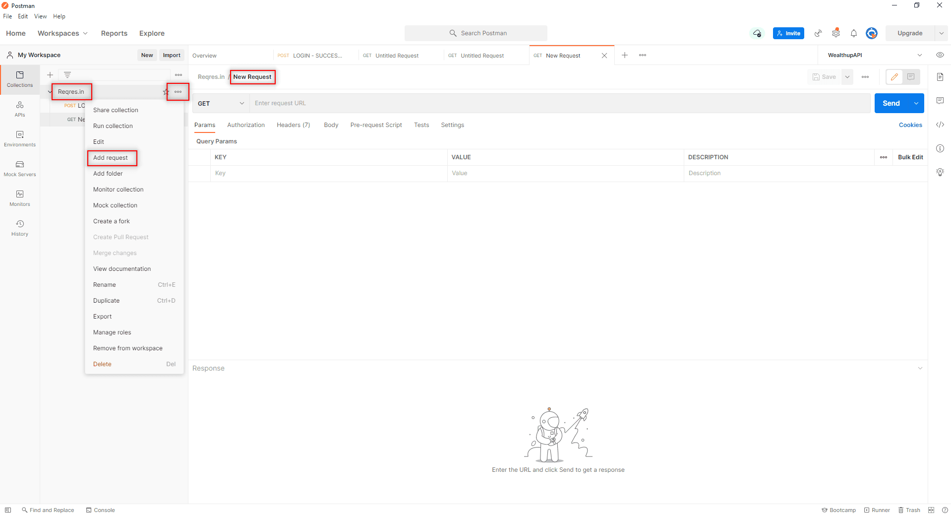Open the Monitors sidebar panel
Screen dimensions: 951x515
[20, 198]
